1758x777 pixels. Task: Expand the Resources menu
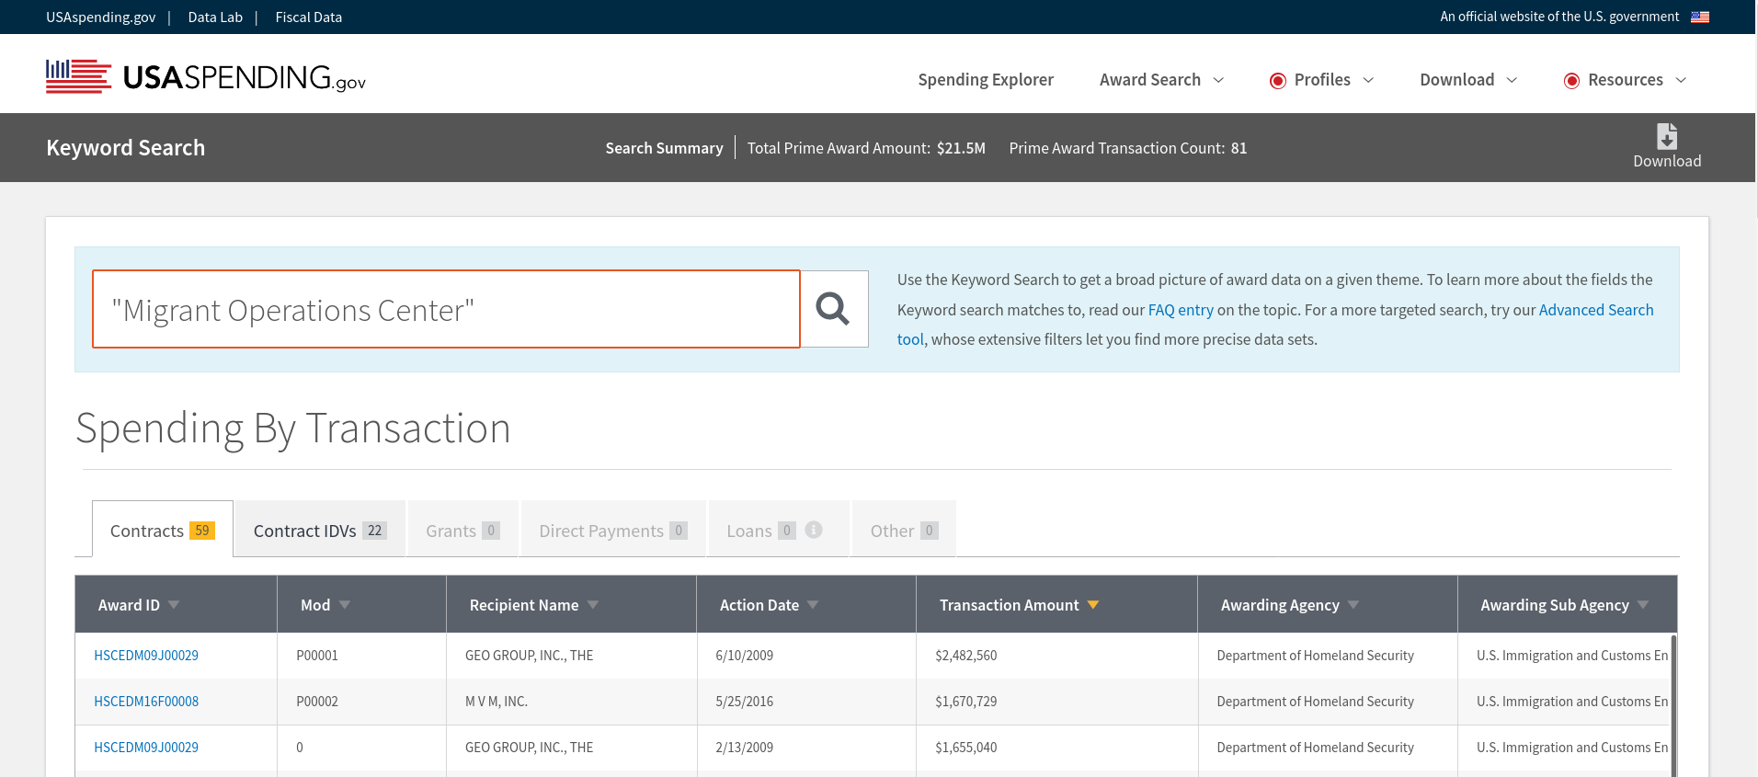[1626, 80]
